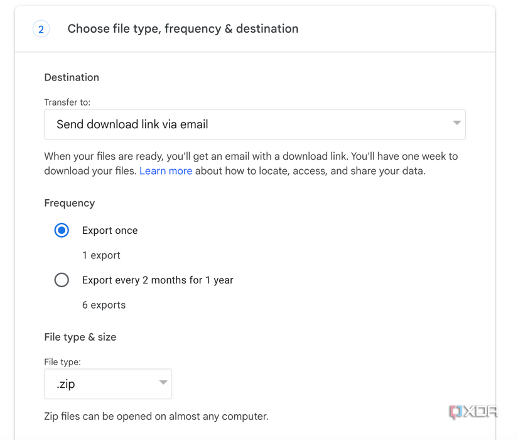Click the "6 exports" label
The height and width of the screenshot is (440, 518).
click(x=104, y=305)
